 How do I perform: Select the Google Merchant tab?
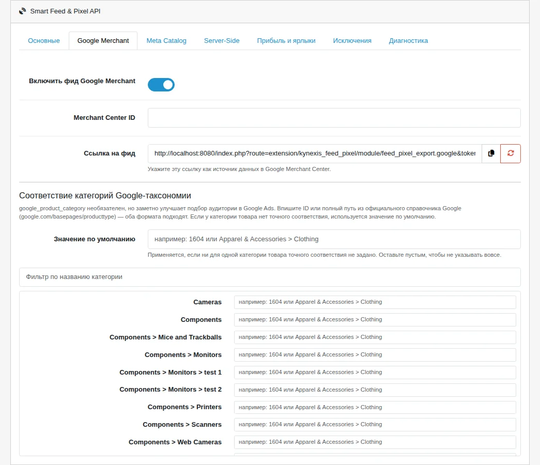103,41
